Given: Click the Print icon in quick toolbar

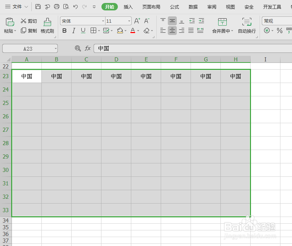Looking at the screenshot, I should (57, 7).
